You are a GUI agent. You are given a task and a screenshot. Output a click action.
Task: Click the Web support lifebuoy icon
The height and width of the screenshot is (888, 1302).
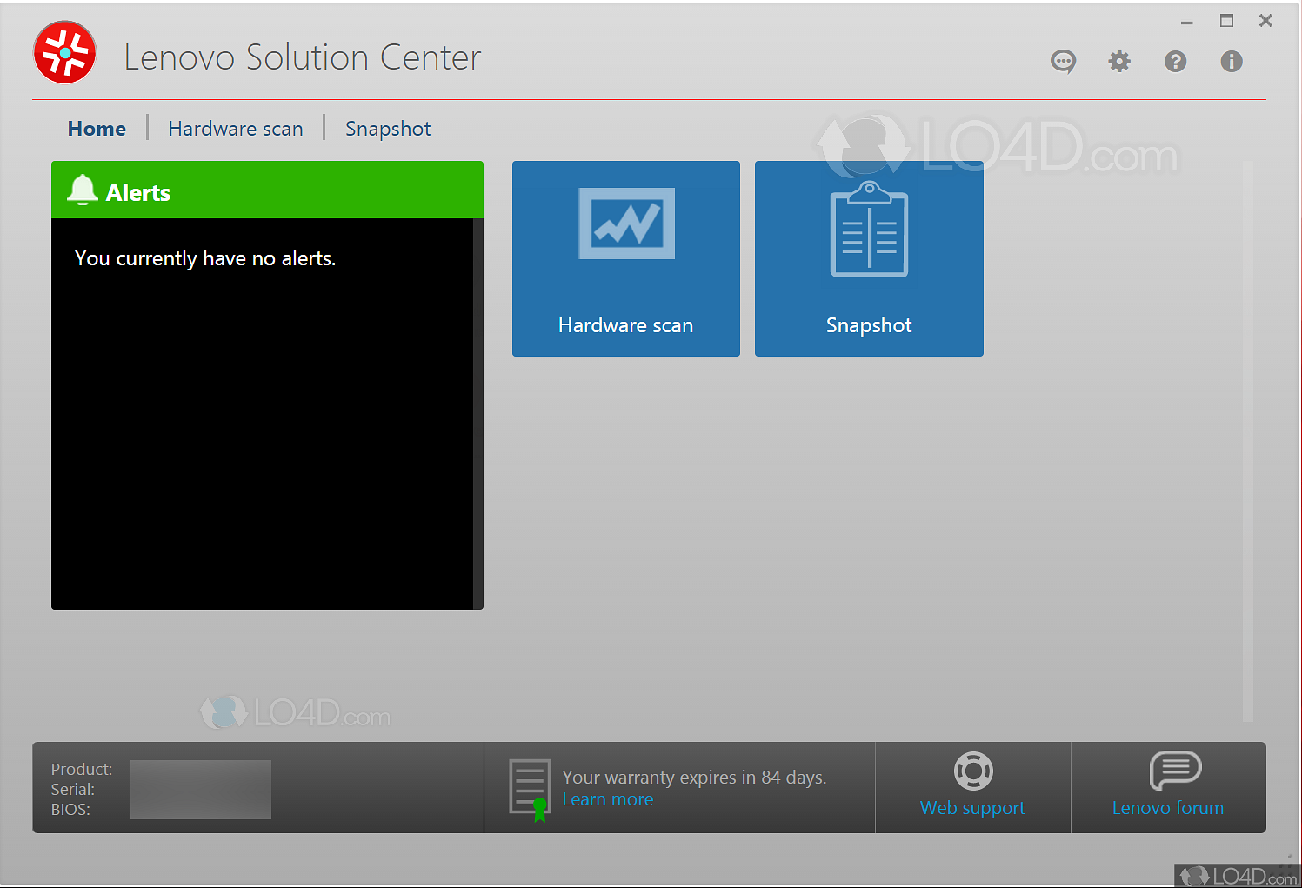coord(973,771)
